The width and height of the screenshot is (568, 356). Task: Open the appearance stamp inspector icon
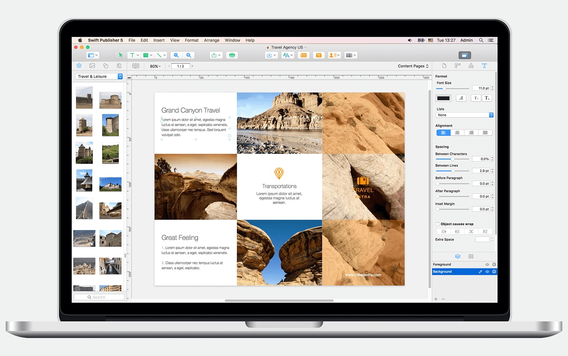pos(471,66)
